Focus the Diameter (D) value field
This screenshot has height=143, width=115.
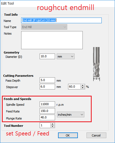click(47, 56)
